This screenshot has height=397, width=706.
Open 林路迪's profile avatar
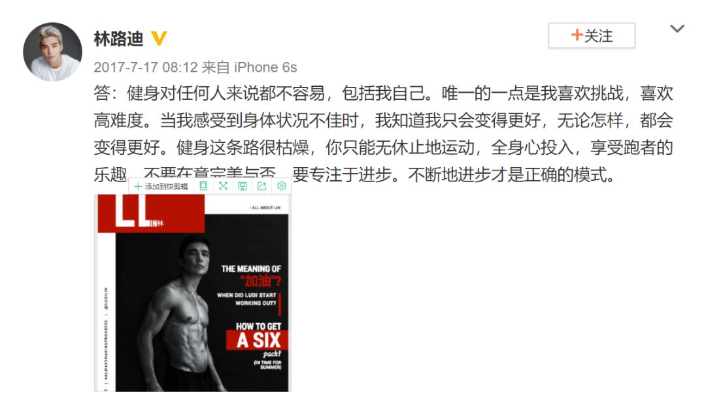(53, 52)
